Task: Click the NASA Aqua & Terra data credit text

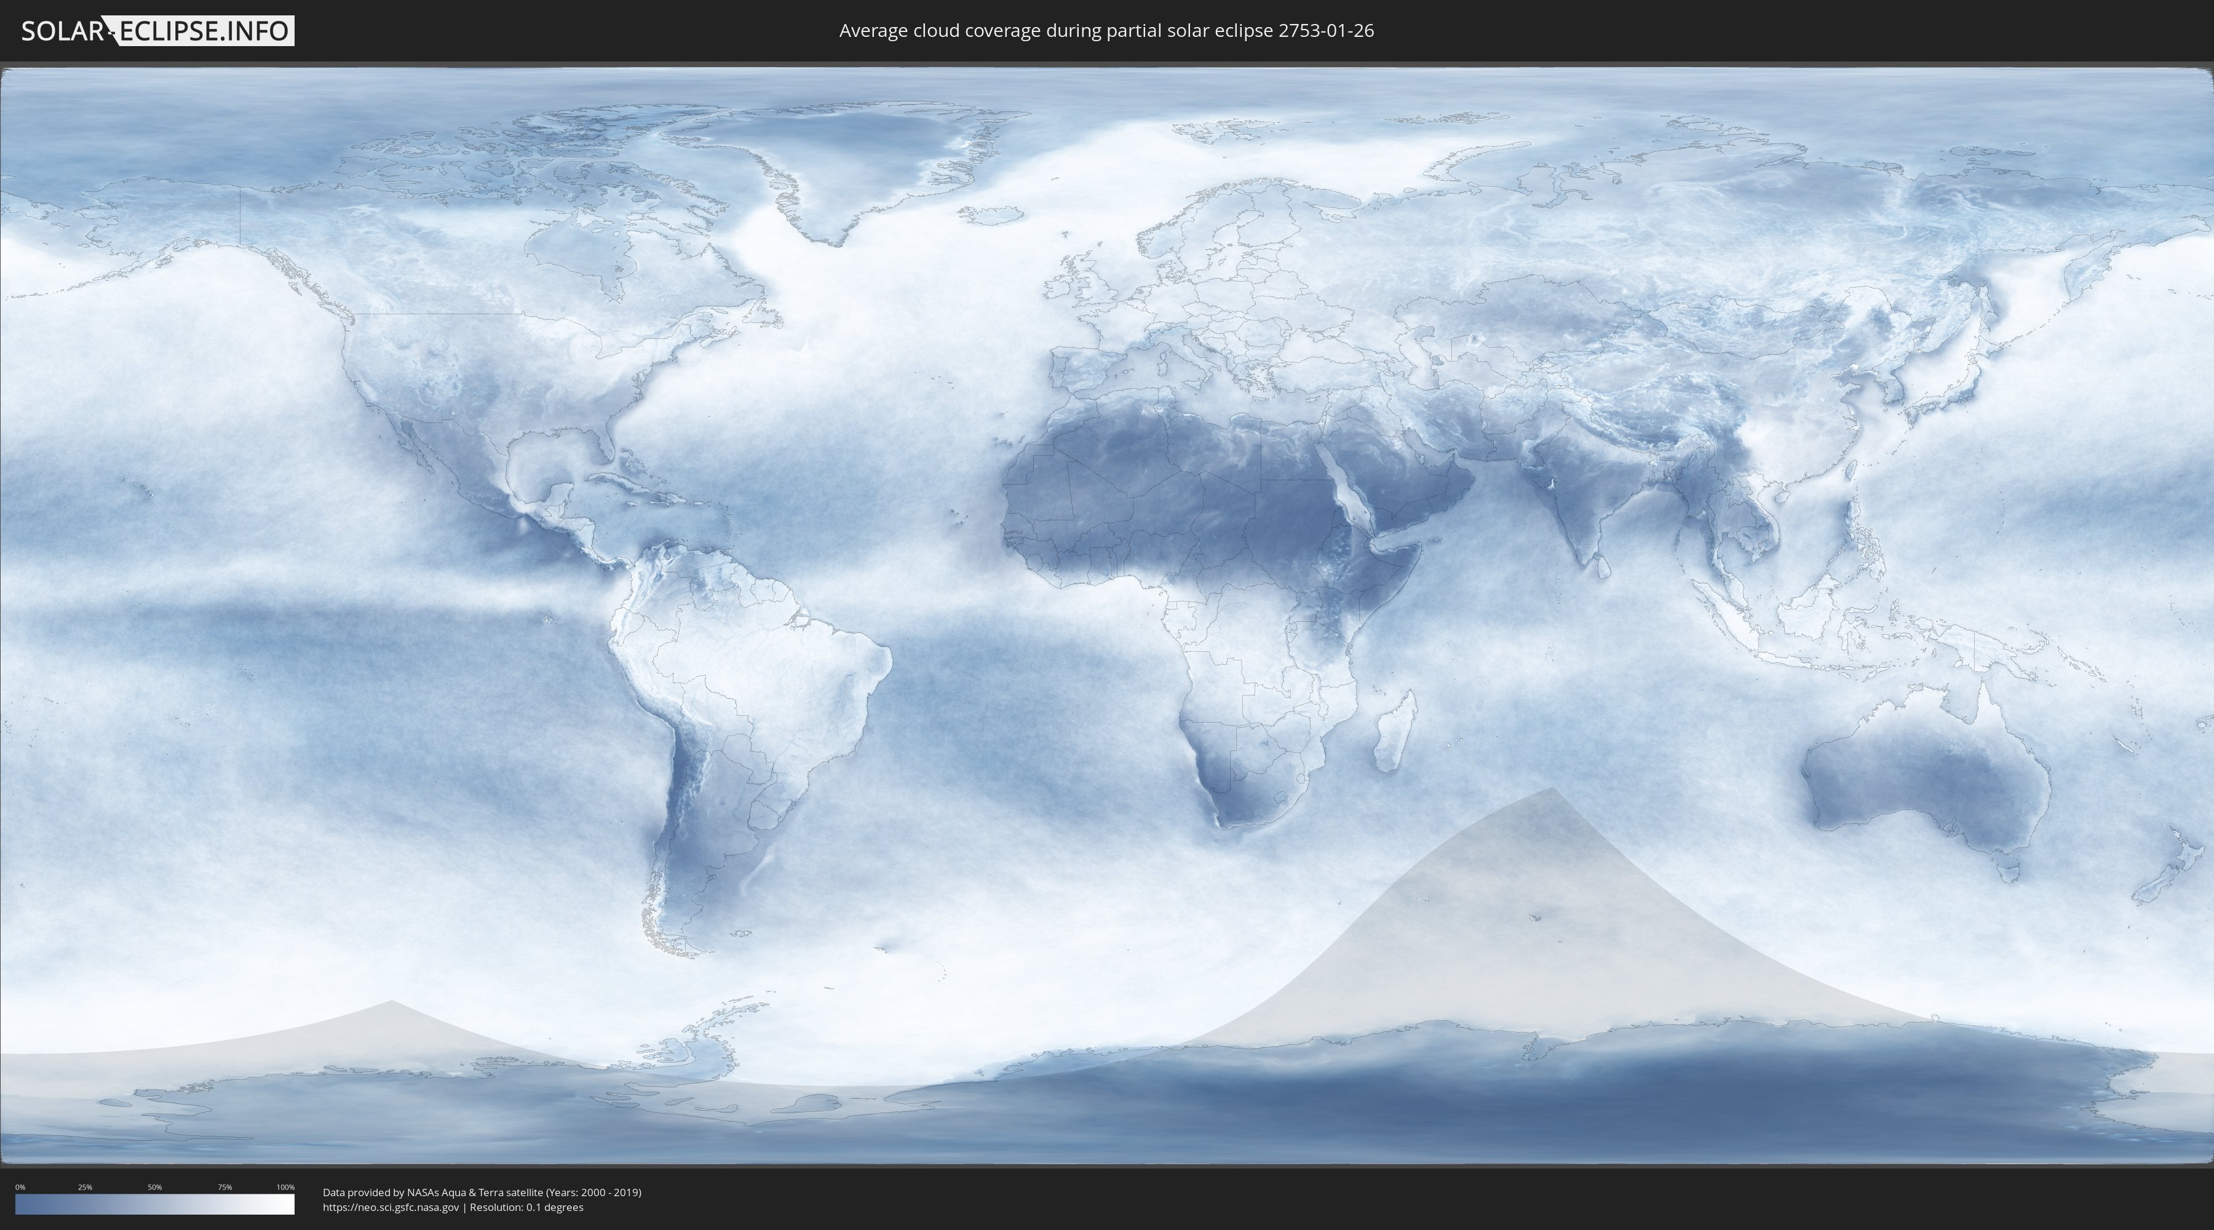Action: pyautogui.click(x=482, y=1192)
